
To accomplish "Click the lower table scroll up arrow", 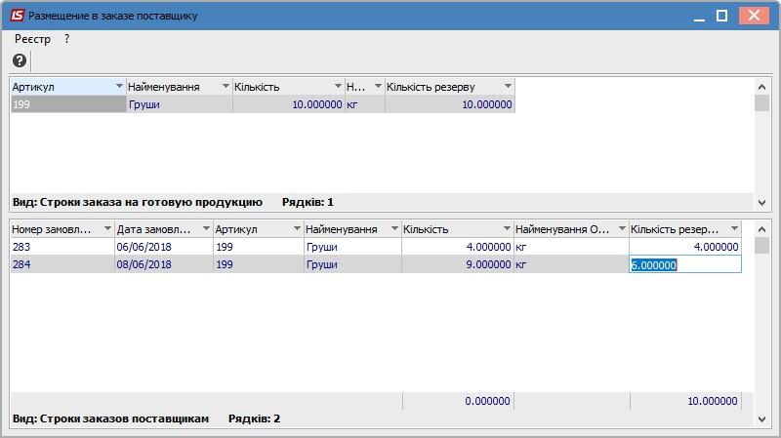I will point(761,229).
